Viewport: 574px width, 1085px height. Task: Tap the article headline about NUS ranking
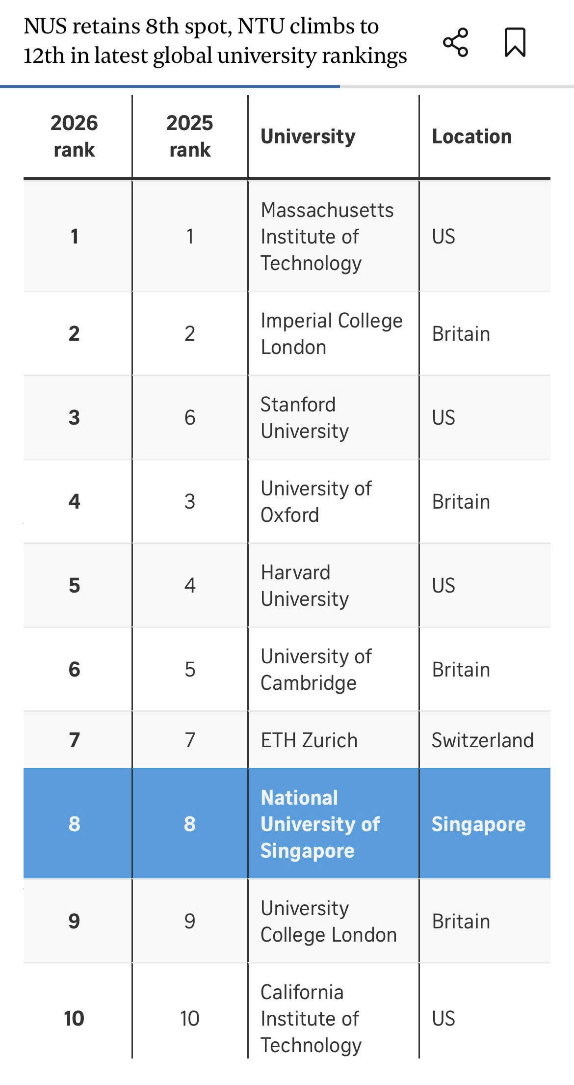point(215,41)
